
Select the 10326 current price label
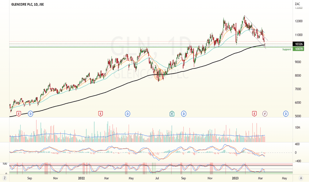(299, 44)
